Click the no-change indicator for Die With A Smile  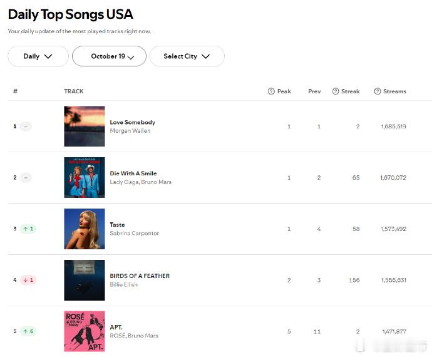(26, 177)
